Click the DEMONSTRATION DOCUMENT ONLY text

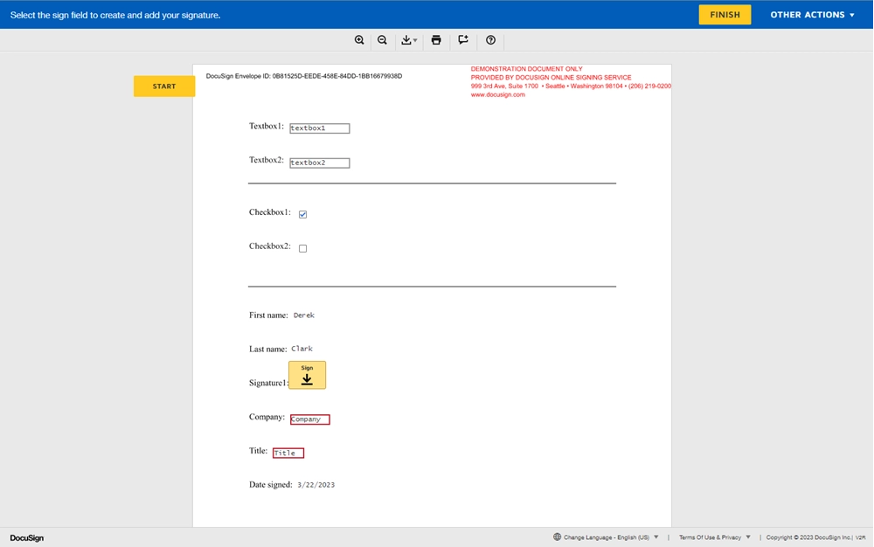[526, 69]
